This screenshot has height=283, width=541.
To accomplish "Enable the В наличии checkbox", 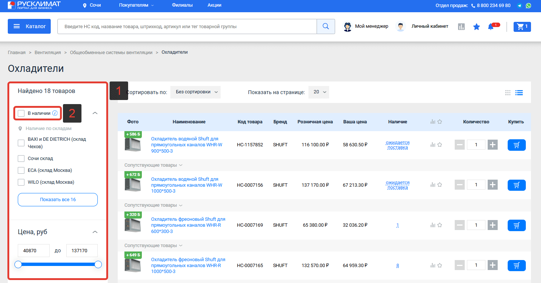I will pyautogui.click(x=21, y=113).
